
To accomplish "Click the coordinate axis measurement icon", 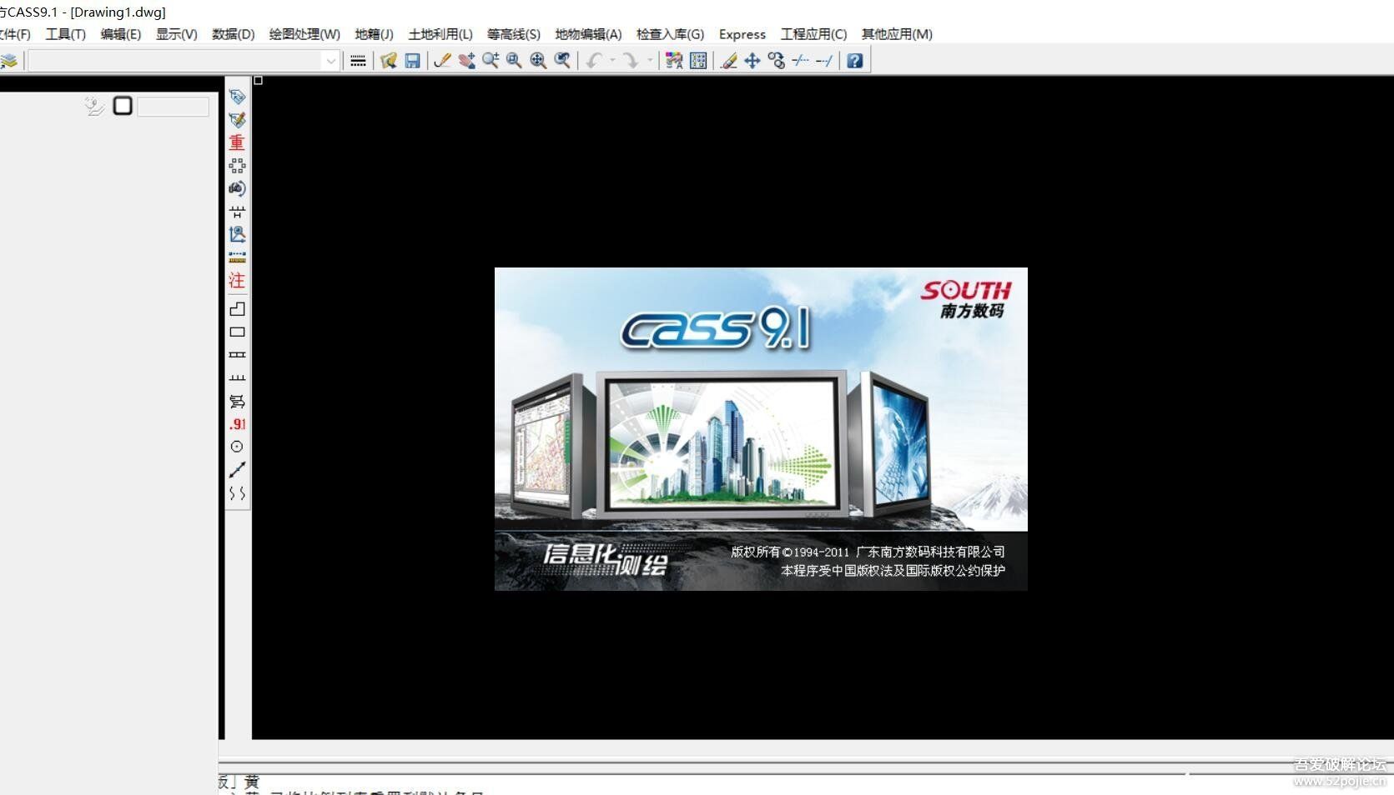I will 237,234.
